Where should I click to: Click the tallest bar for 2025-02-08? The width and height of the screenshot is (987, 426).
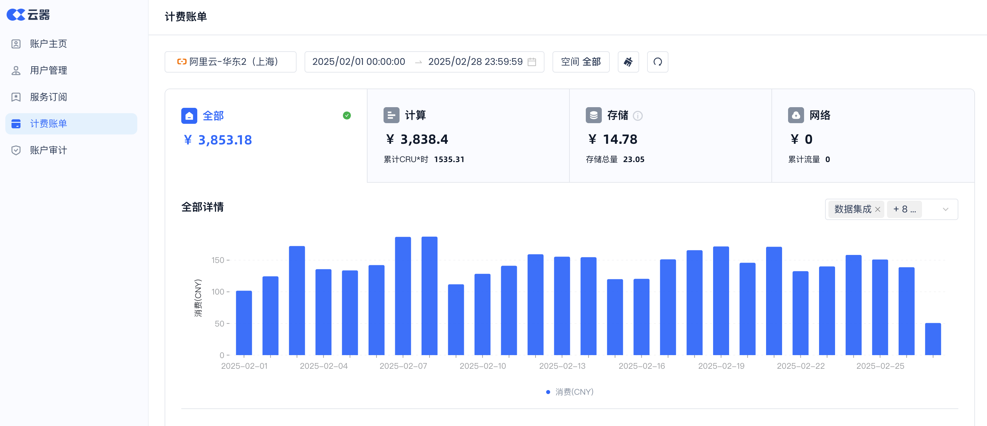click(x=429, y=296)
